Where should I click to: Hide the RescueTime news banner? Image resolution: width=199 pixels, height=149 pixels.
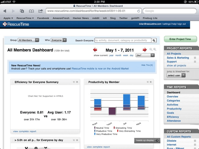pyautogui.click(x=147, y=65)
